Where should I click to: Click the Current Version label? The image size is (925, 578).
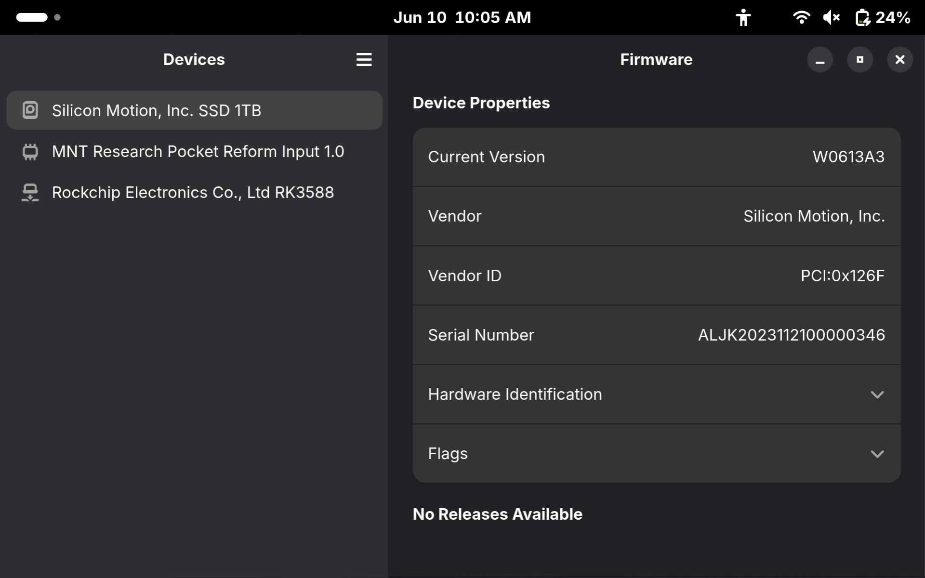tap(486, 157)
